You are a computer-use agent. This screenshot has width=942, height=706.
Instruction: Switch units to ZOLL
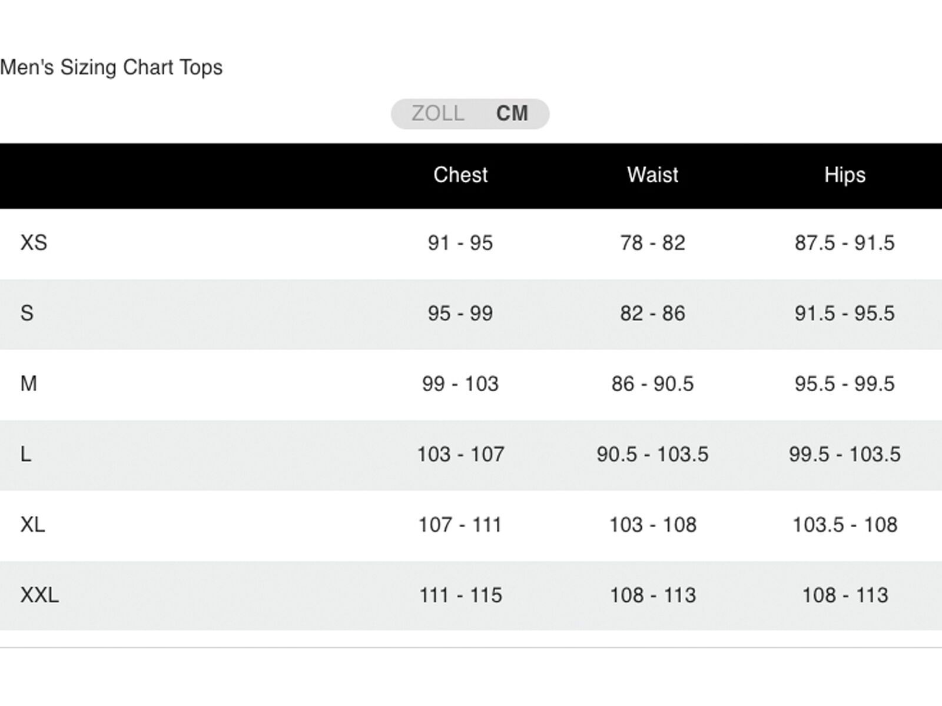point(437,113)
